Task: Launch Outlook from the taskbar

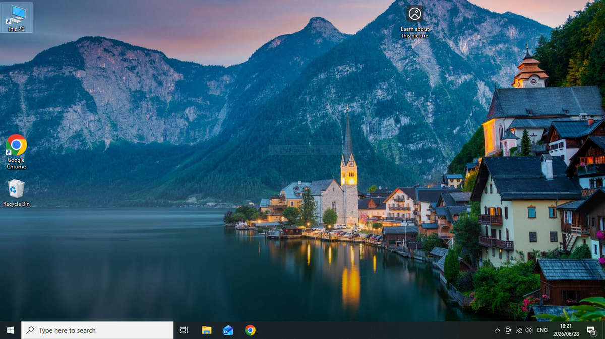Action: point(228,330)
